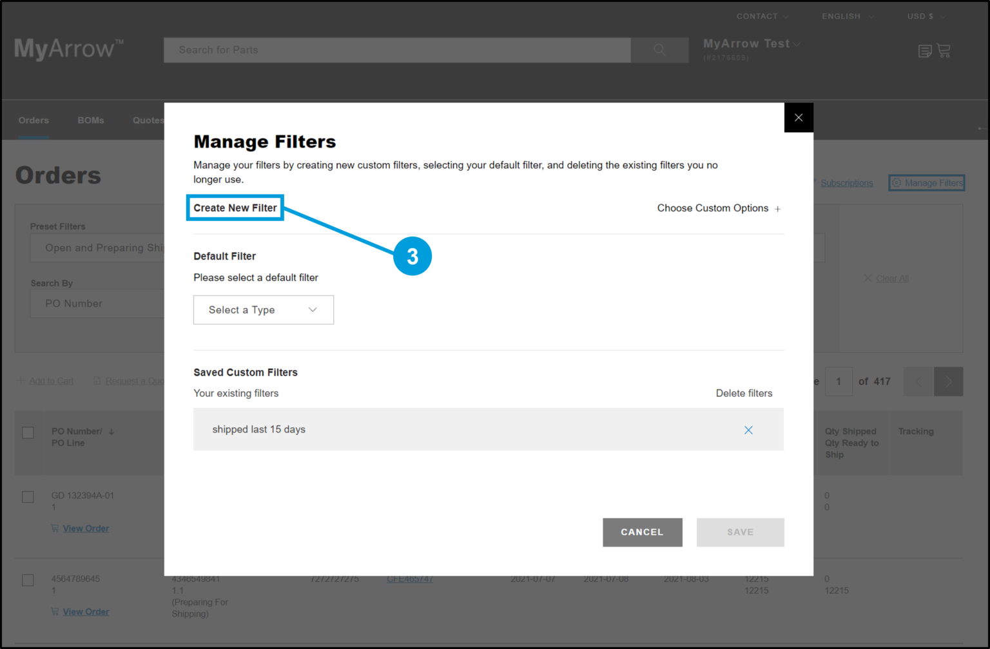Viewport: 990px width, 649px height.
Task: Click the gear icon on Manage Filters
Action: (x=897, y=182)
